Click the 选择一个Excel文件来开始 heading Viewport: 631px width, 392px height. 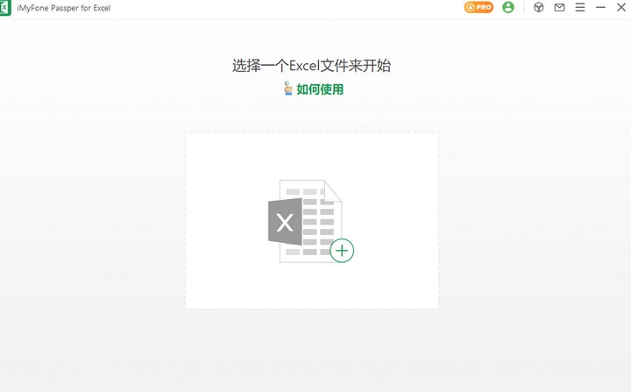tap(311, 66)
